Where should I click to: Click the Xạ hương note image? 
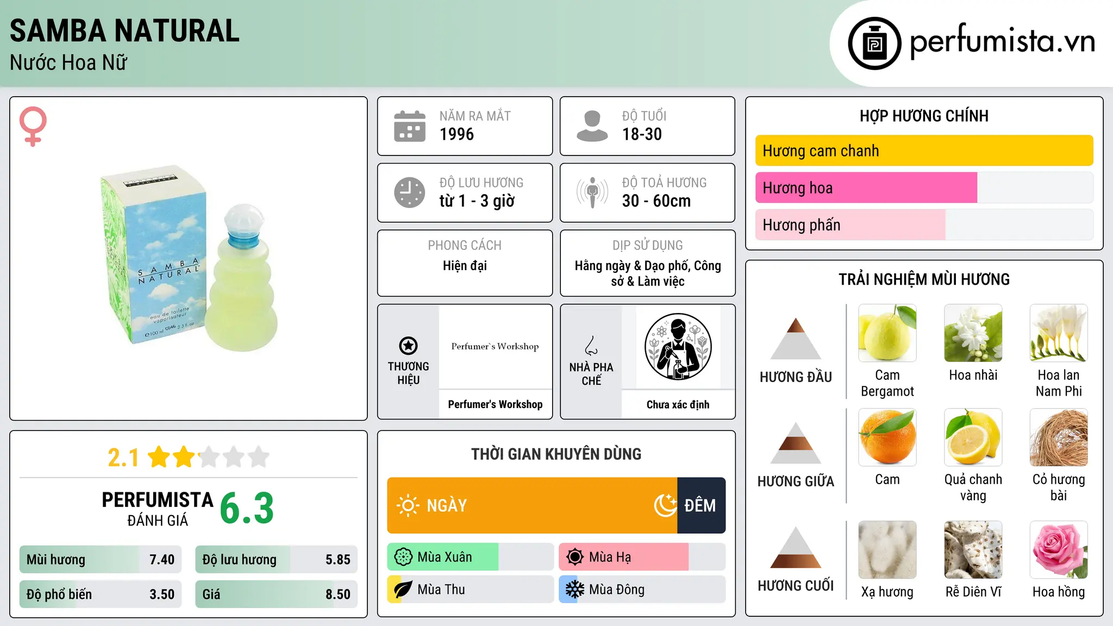click(x=887, y=550)
